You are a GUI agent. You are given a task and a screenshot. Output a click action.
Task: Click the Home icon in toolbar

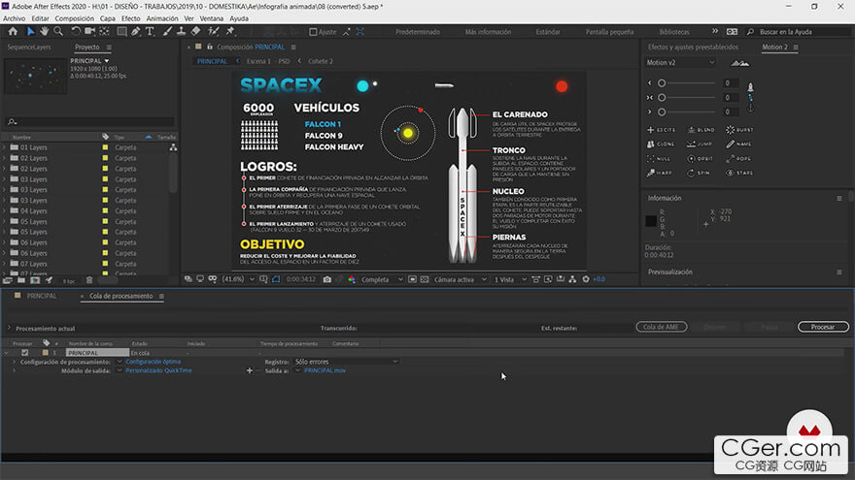coord(11,31)
